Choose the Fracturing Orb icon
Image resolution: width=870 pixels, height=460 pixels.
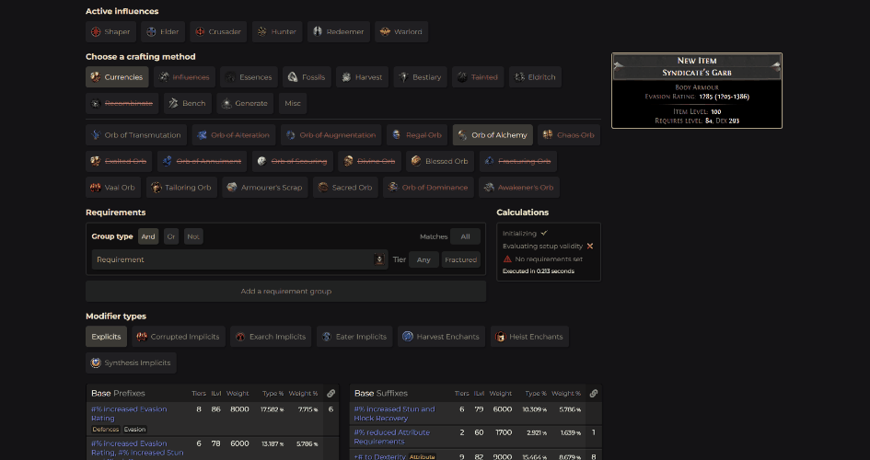490,161
